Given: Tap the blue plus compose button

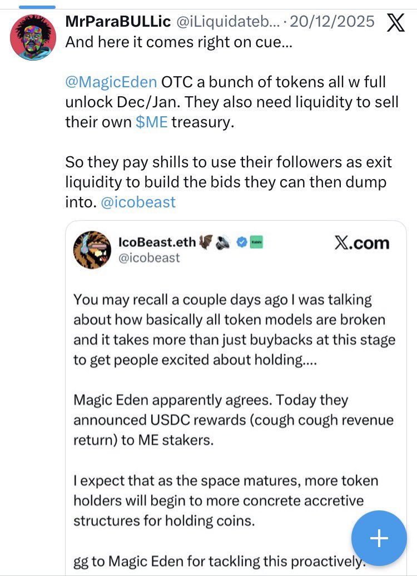Looking at the screenshot, I should point(379,538).
